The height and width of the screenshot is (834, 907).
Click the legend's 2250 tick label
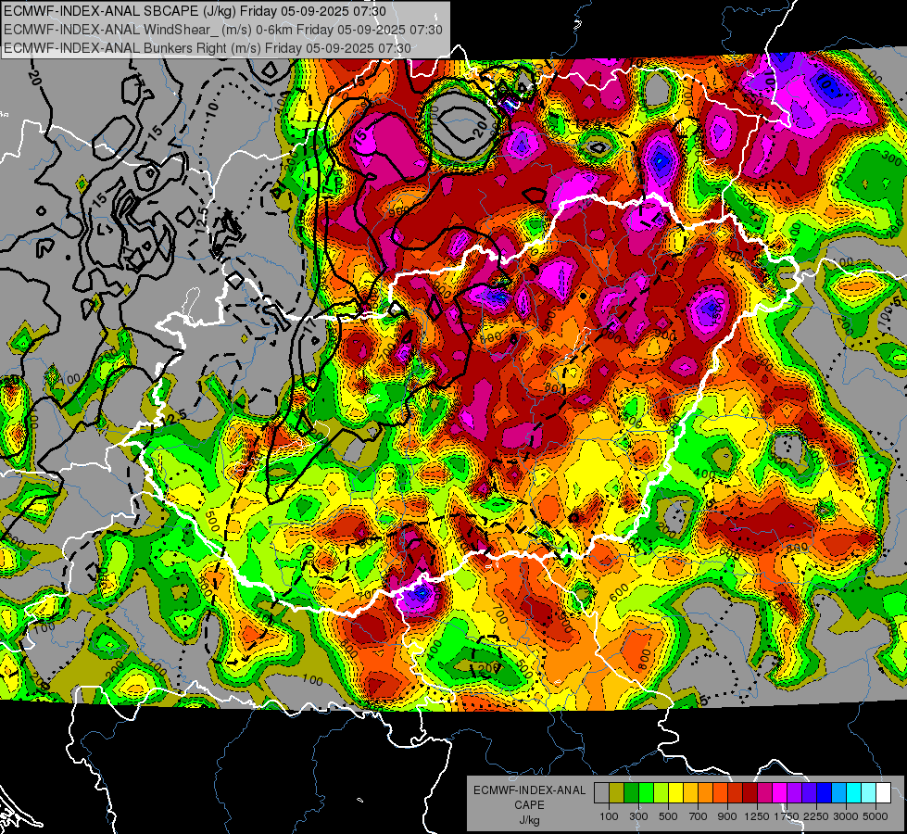(x=816, y=816)
